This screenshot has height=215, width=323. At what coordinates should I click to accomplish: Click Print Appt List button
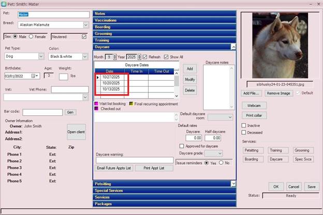[x=154, y=168]
